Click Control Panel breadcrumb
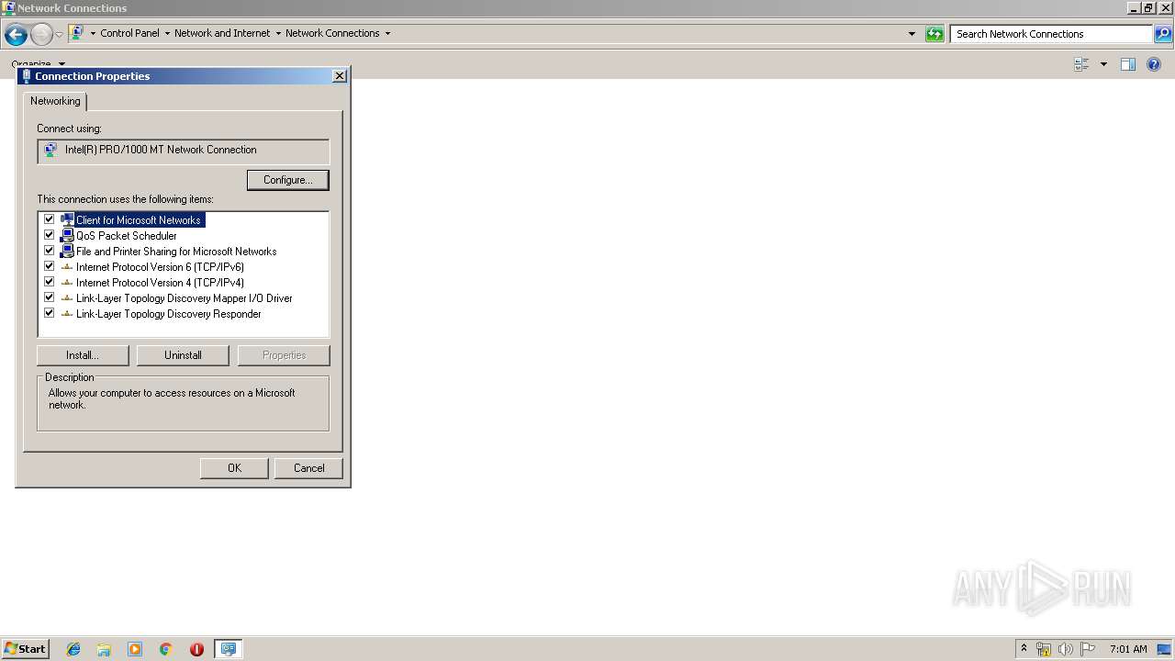1175x661 pixels. [x=129, y=33]
